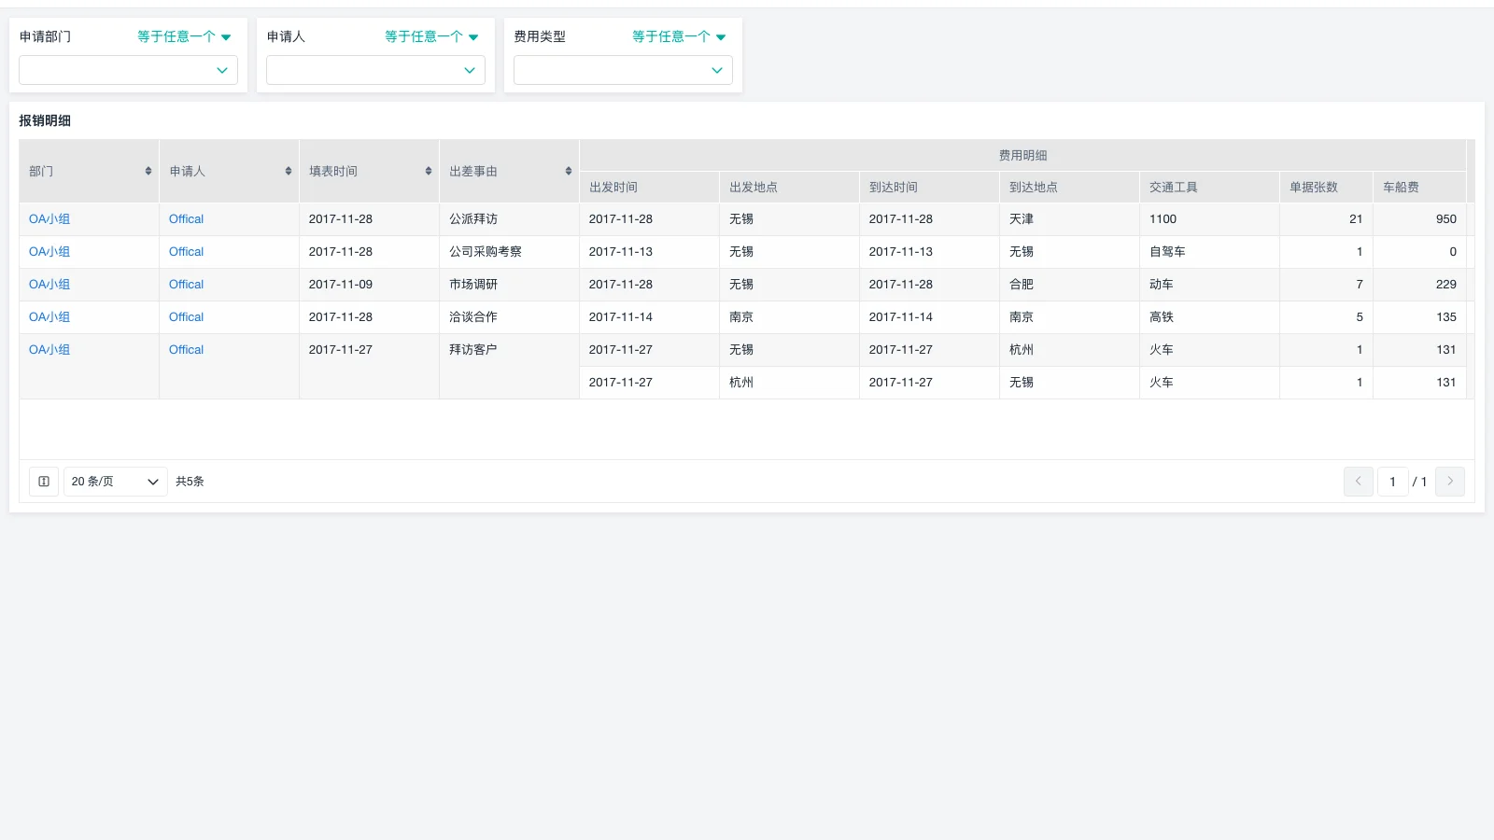Click the sort arrows beside 填表时间
Viewport: 1494px width, 840px height.
pyautogui.click(x=427, y=171)
